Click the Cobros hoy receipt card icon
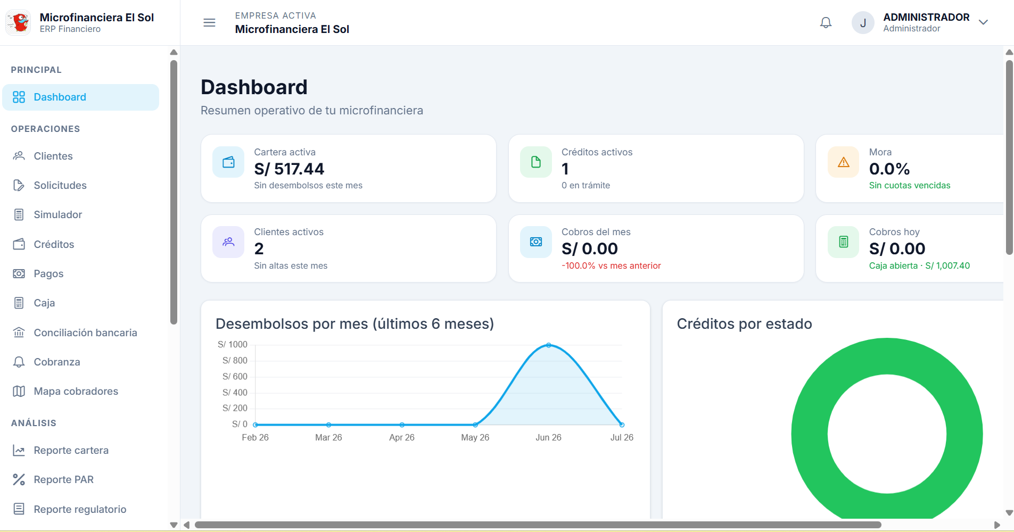Image resolution: width=1014 pixels, height=532 pixels. tap(844, 242)
